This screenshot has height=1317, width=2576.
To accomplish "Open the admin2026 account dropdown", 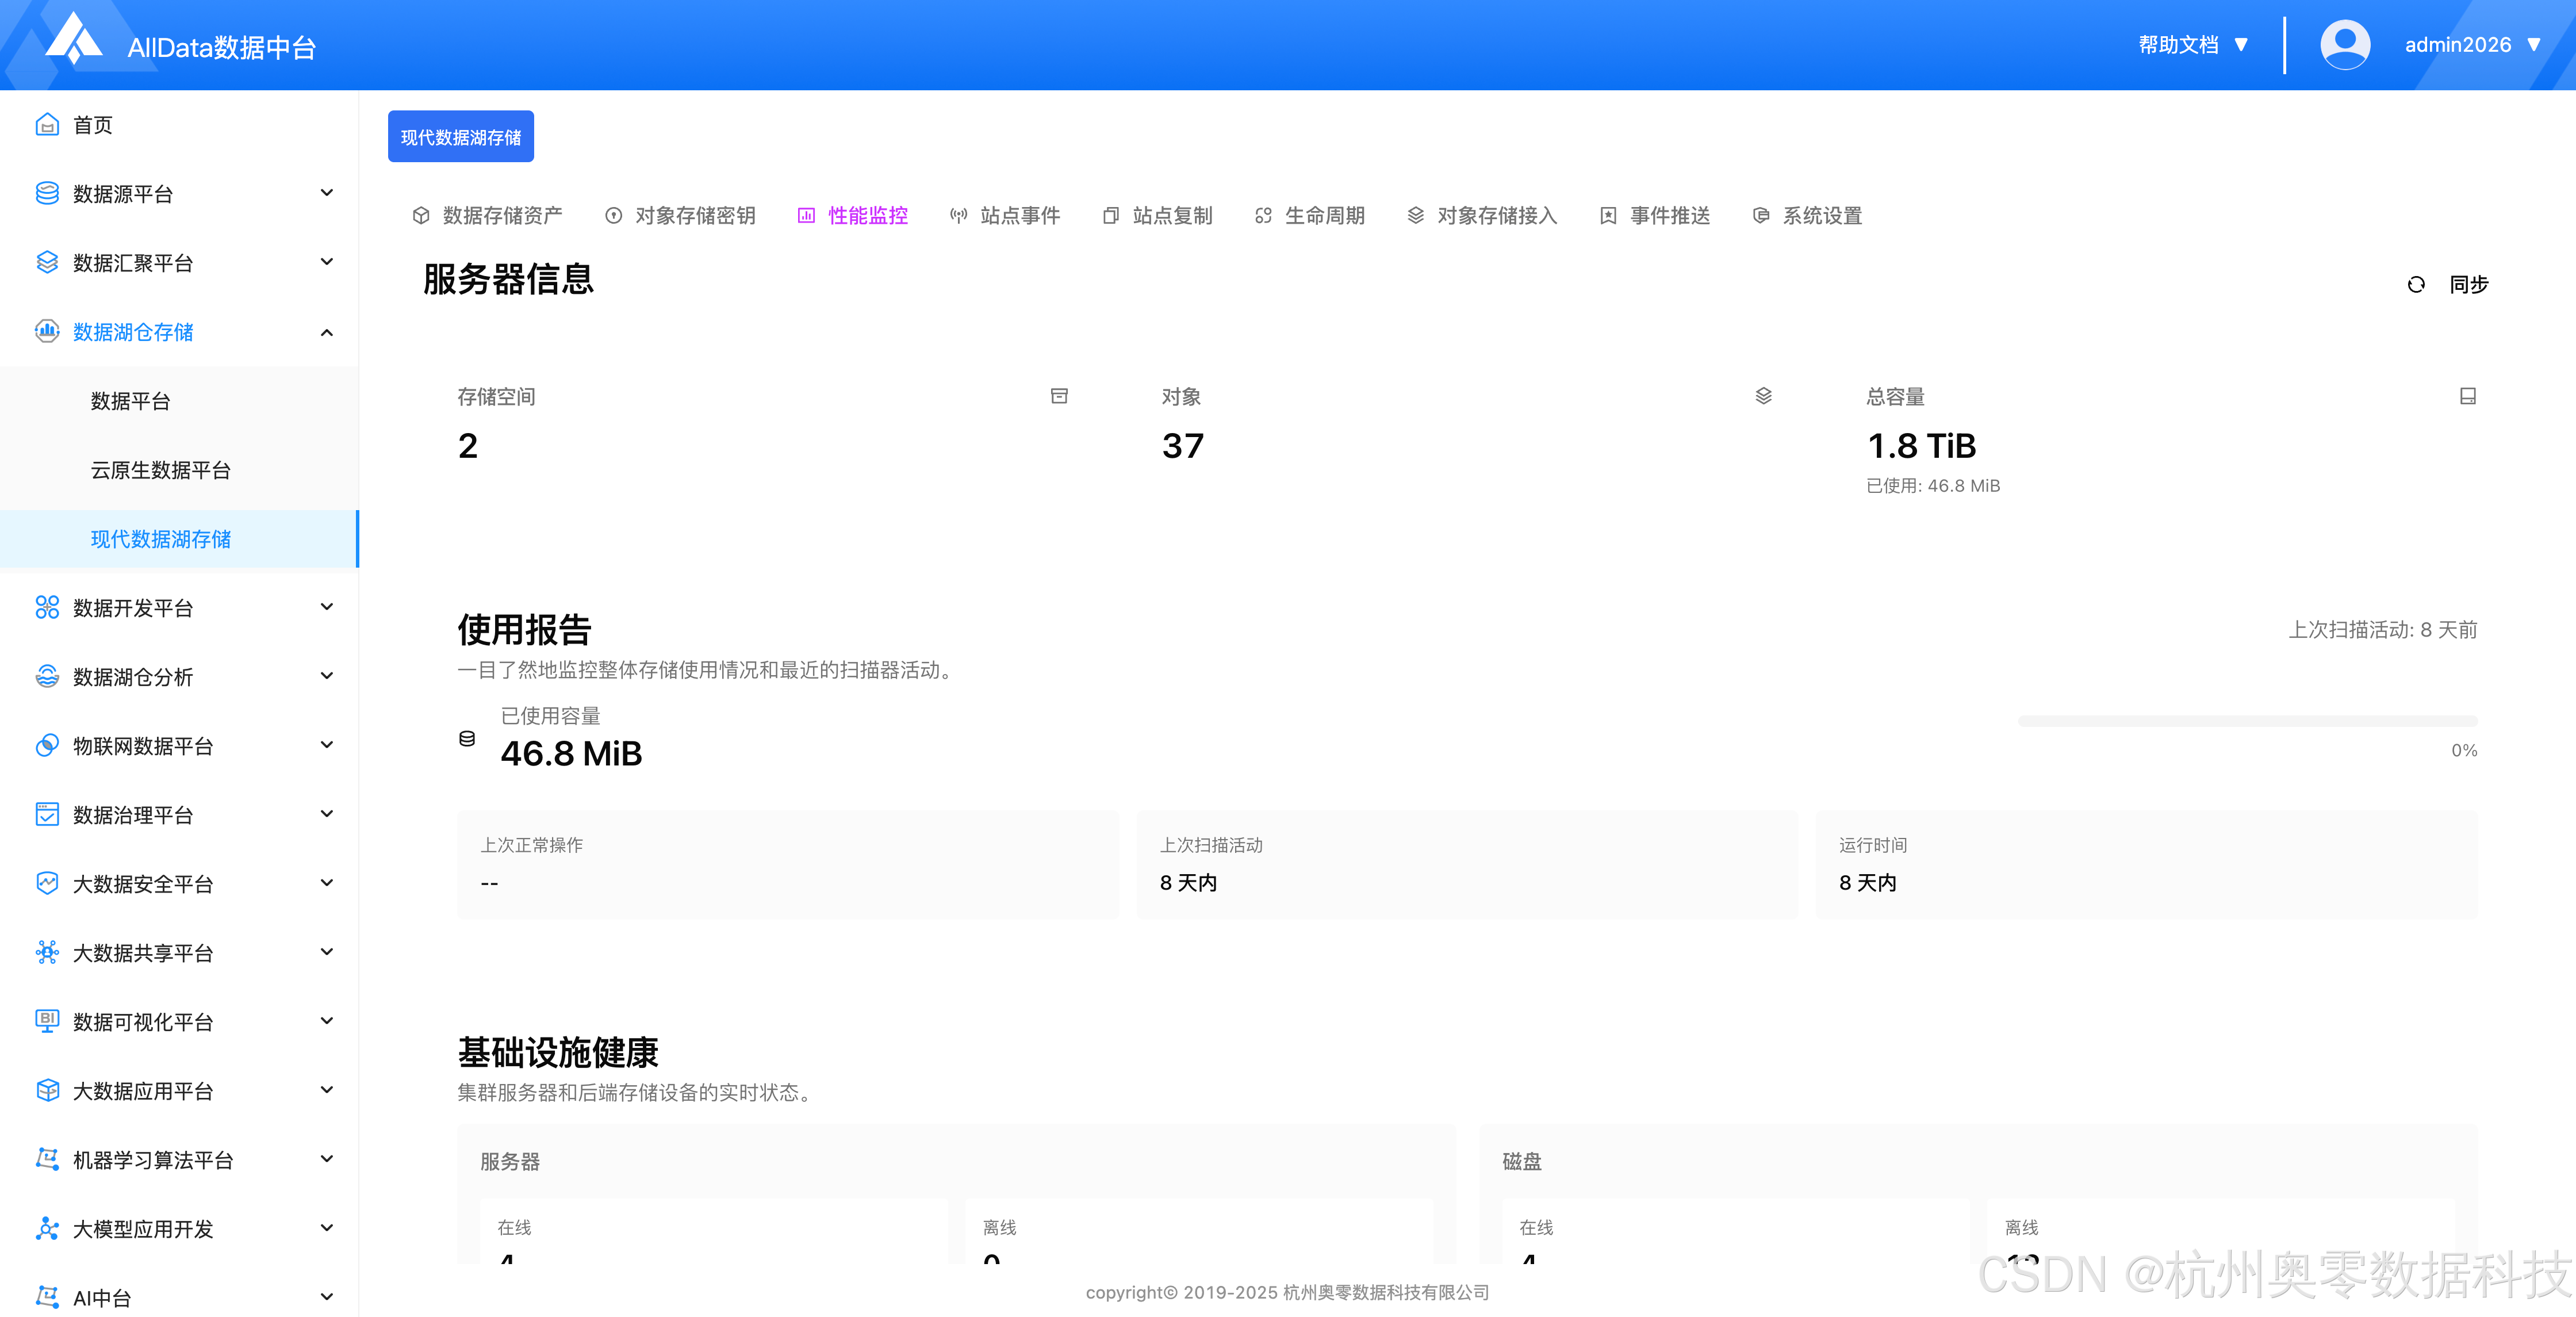I will coord(2470,45).
